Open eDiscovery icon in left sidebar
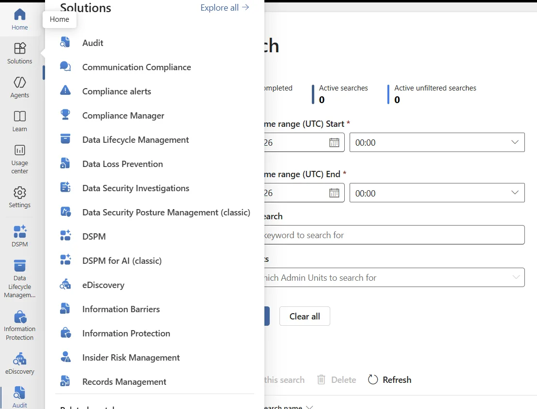 pos(19,359)
